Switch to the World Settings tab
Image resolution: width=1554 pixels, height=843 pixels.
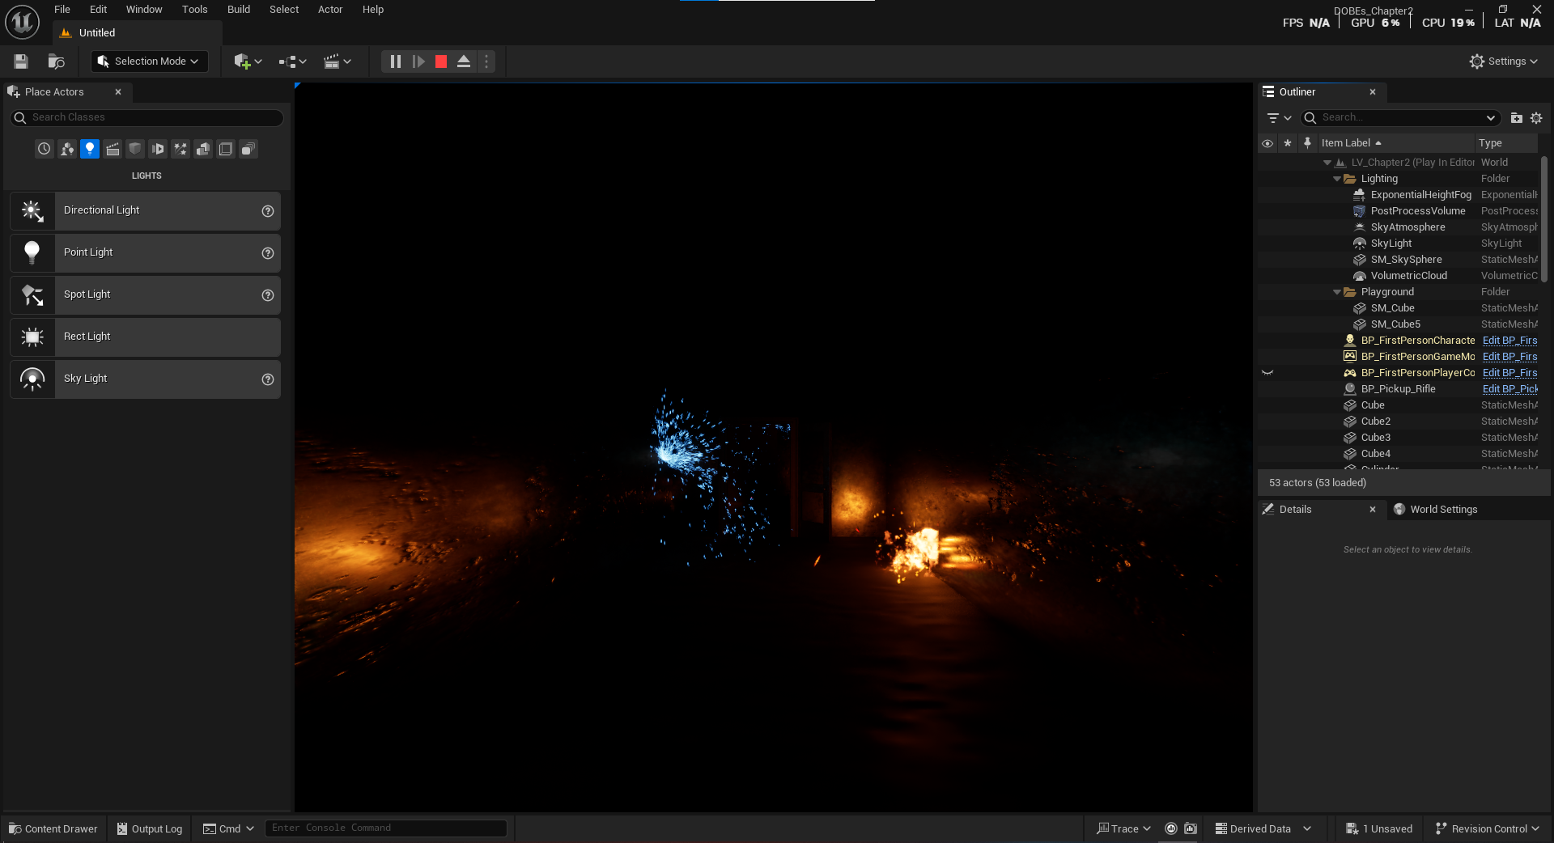1435,510
